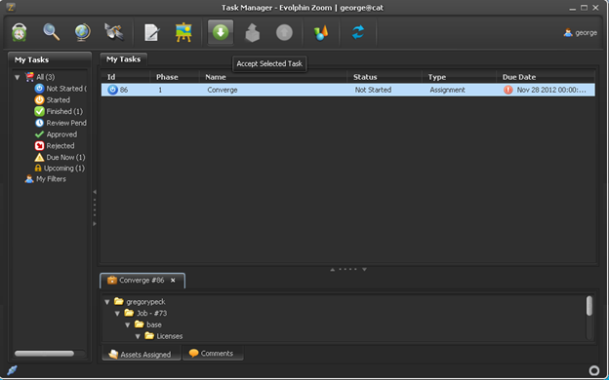Click the colored shapes toolbar icon
The height and width of the screenshot is (380, 609).
pos(321,33)
